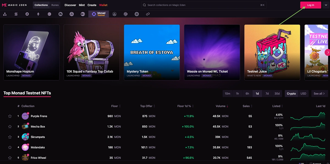Click the Top Monad Testnet NFTs heading

coord(27,93)
